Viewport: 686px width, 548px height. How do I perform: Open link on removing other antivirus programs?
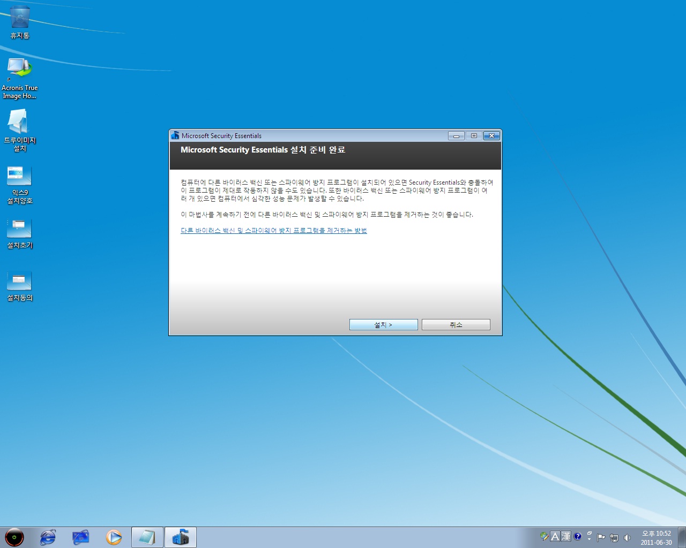[x=274, y=231]
